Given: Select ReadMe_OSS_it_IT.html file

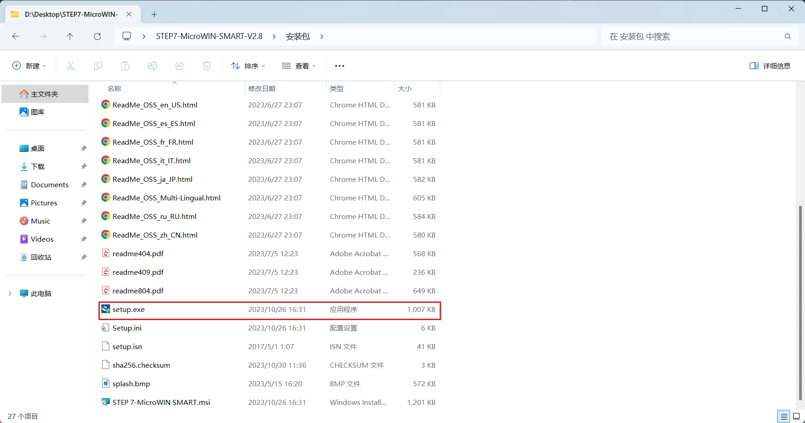Looking at the screenshot, I should point(270,161).
